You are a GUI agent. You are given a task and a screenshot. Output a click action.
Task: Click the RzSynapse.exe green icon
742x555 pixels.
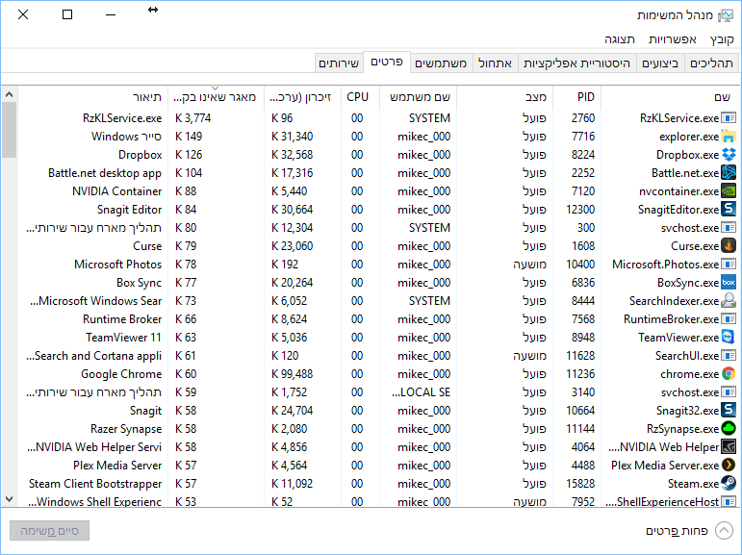click(x=729, y=429)
